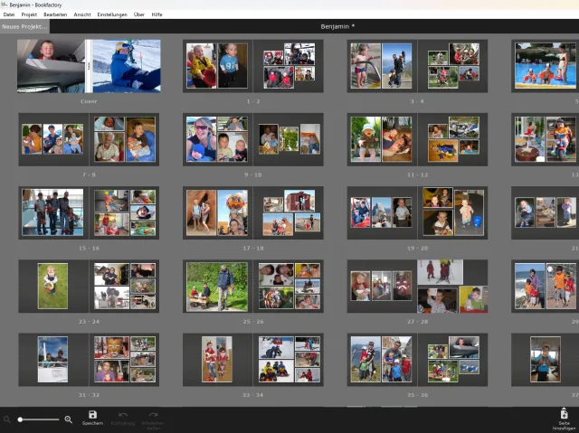Select the Cover spread thumbnail
This screenshot has width=579, height=433.
coord(89,66)
